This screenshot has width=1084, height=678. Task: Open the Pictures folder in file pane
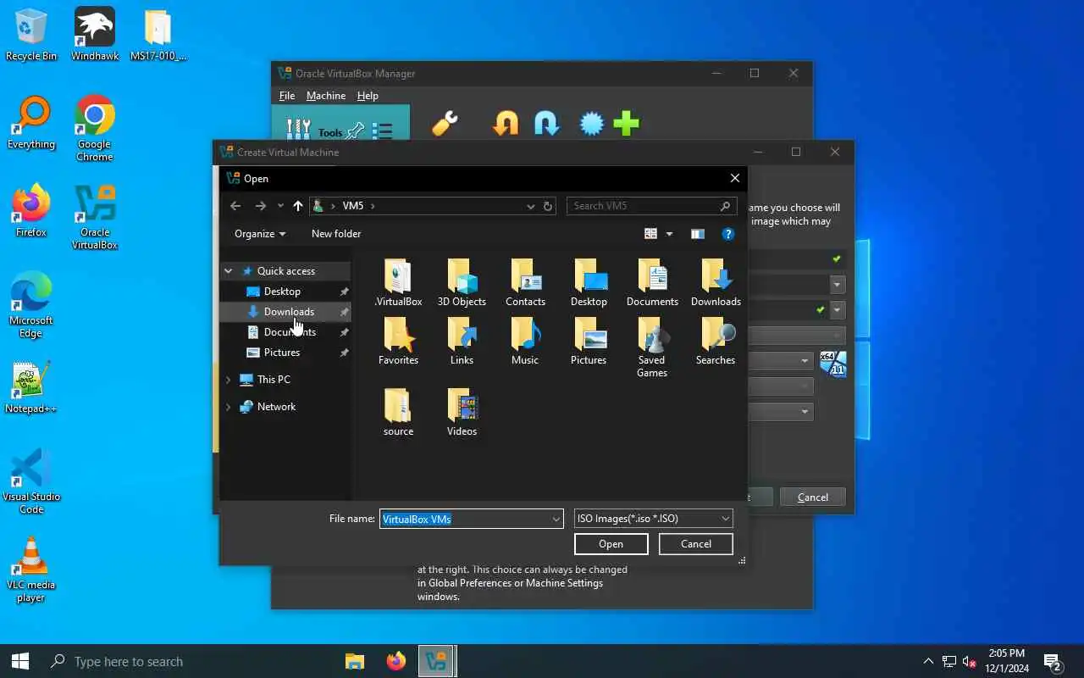pos(589,342)
